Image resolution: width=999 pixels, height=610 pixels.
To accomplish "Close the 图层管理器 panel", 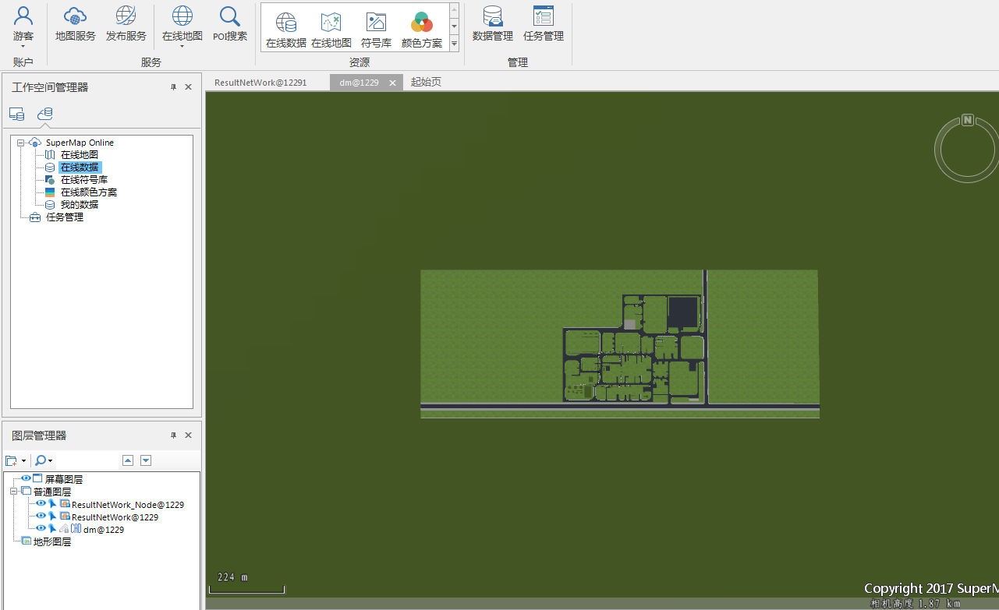I will [x=188, y=435].
